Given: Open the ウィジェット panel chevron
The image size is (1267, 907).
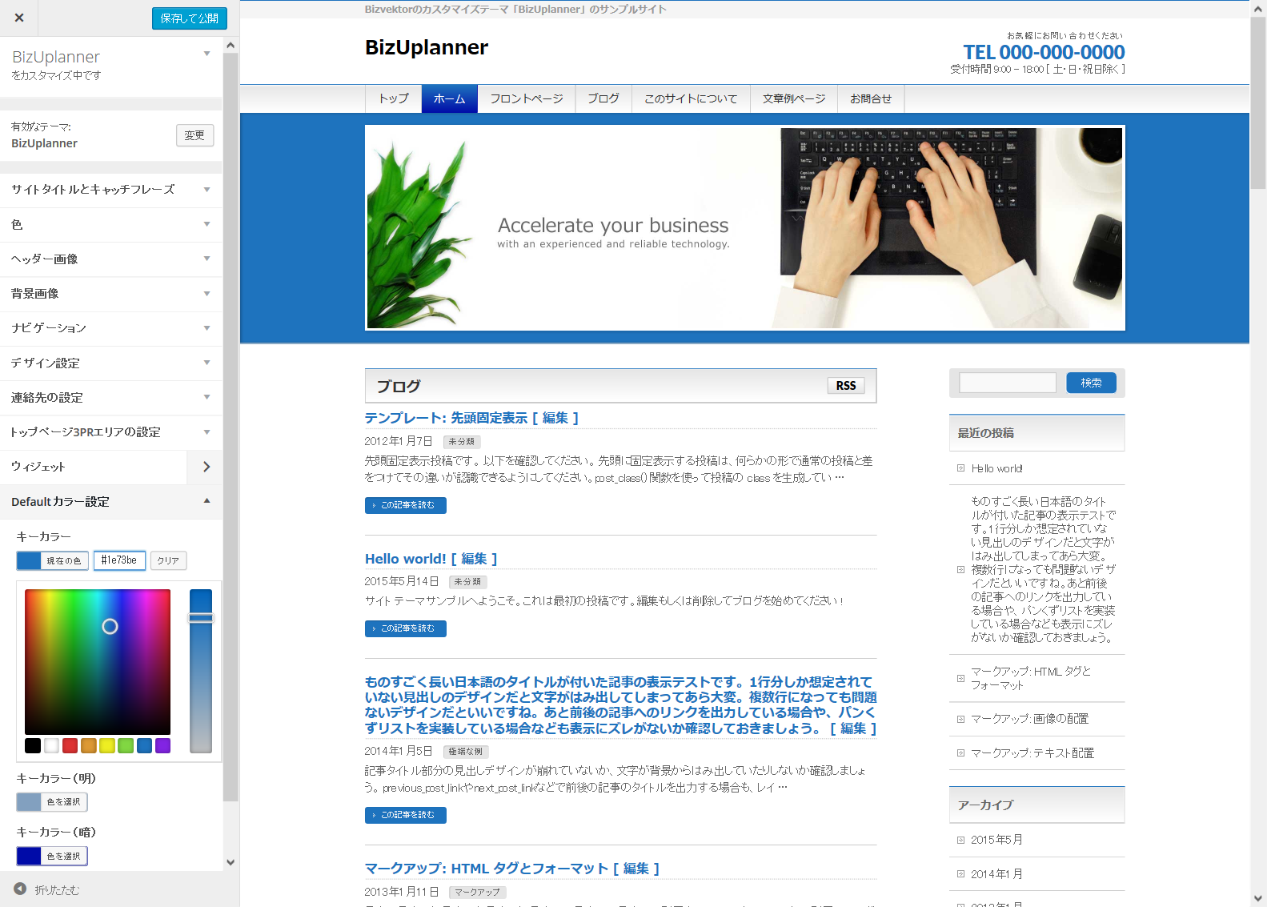Looking at the screenshot, I should [206, 467].
